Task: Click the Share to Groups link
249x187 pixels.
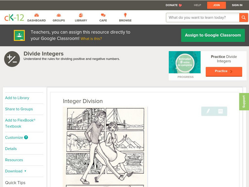Action: coord(19,109)
